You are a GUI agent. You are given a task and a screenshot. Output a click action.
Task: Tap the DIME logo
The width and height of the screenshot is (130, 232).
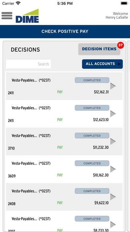click(x=27, y=16)
